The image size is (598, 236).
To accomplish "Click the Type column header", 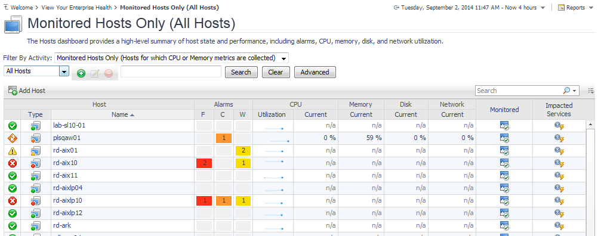I will pyautogui.click(x=35, y=114).
